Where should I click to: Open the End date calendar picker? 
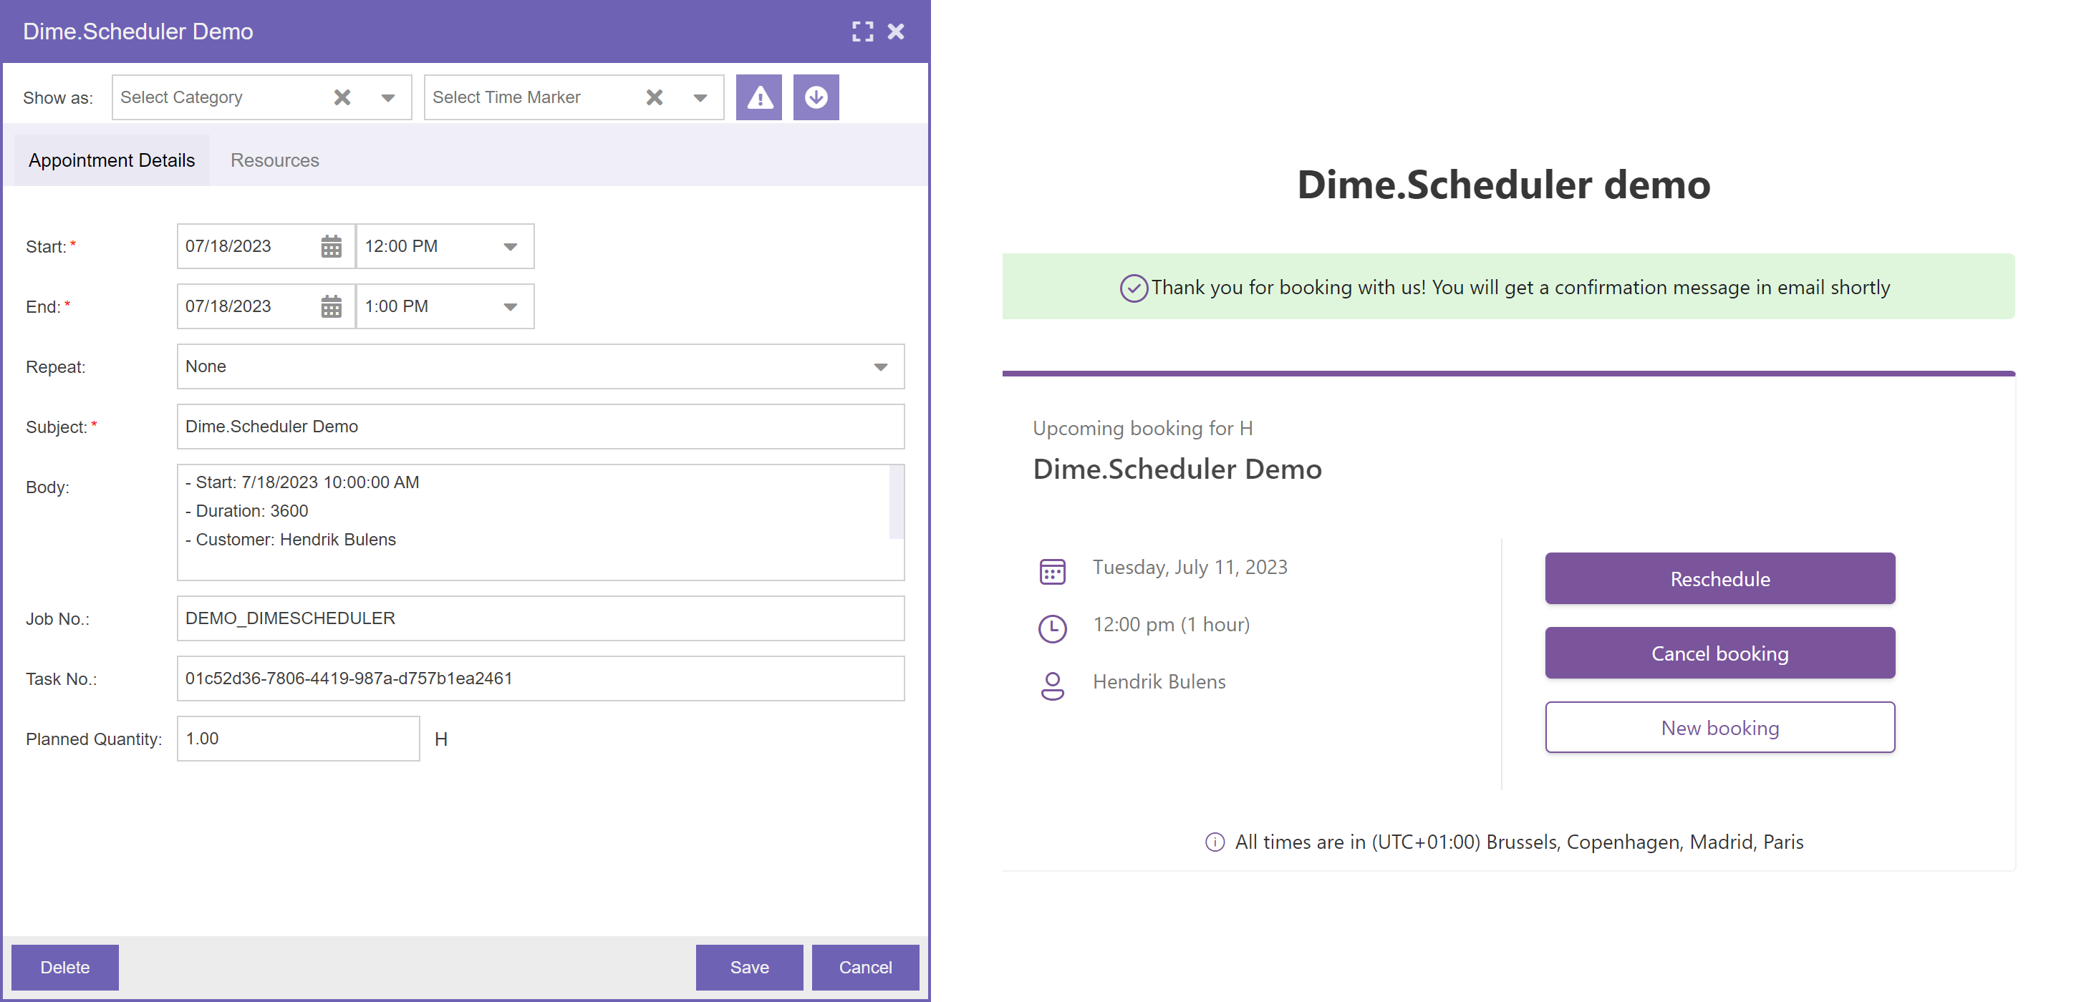[x=331, y=306]
